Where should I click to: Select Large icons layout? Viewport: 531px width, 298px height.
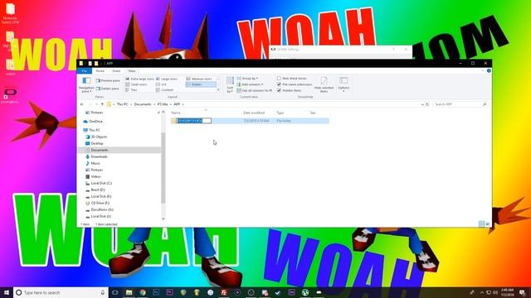167,79
